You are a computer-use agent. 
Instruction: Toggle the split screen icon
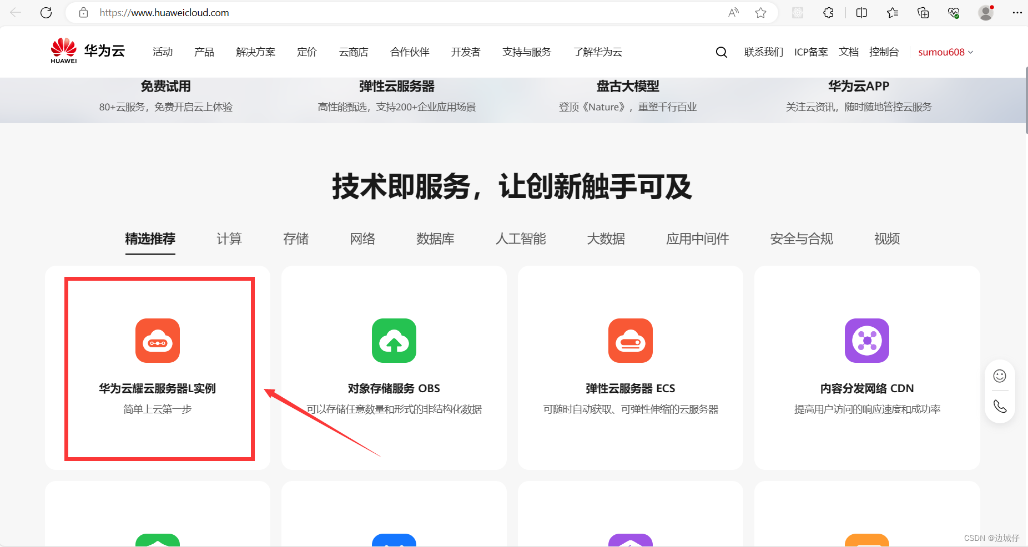click(x=861, y=12)
